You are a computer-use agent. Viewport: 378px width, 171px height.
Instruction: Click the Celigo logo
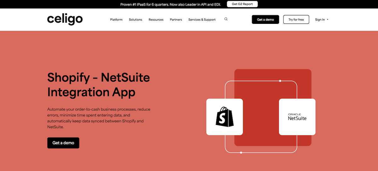[x=65, y=19]
